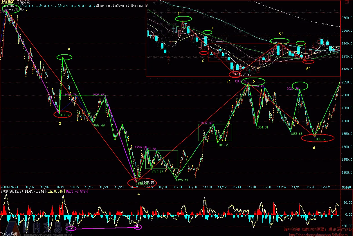This screenshot has height=238, width=355.
Task: Click the low price 低1000.31 value
Action: pos(65,6)
